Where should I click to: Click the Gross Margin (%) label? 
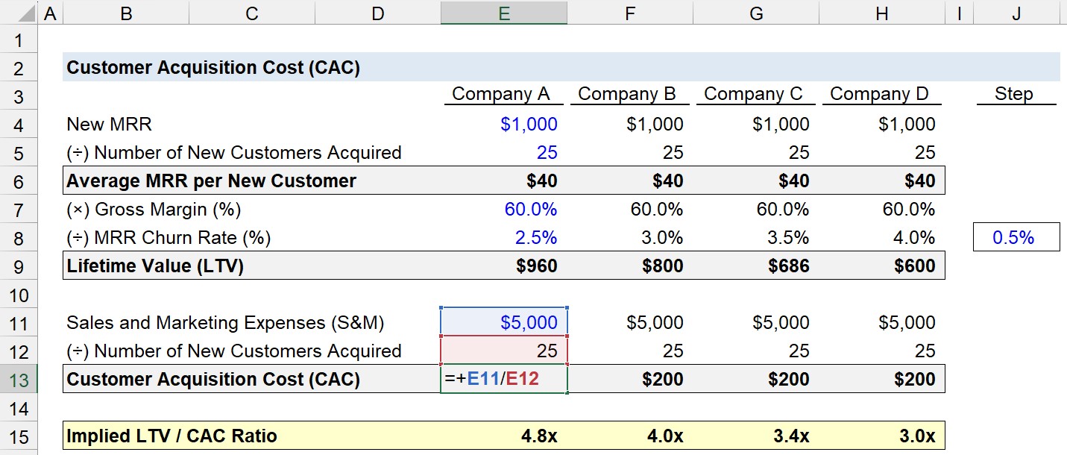click(x=154, y=210)
